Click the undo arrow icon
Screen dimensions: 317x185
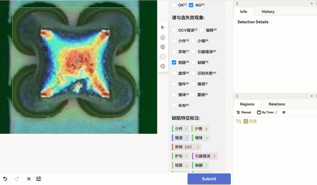(x=5, y=179)
